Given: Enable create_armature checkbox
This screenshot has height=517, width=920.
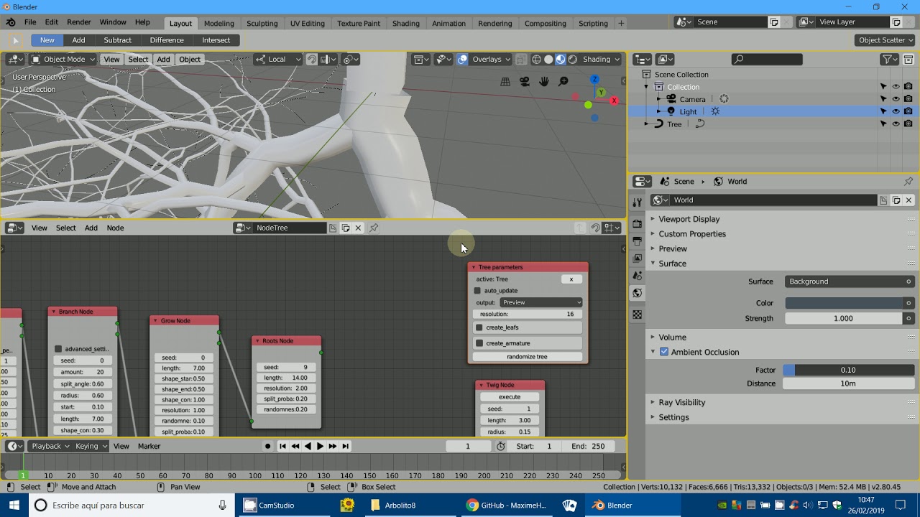Looking at the screenshot, I should 479,343.
